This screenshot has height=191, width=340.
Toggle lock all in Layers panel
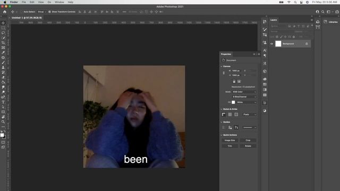pyautogui.click(x=294, y=37)
